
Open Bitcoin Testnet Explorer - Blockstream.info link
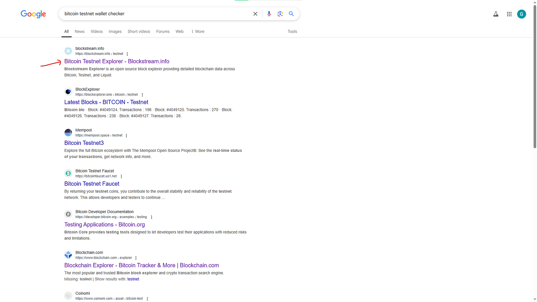point(117,61)
